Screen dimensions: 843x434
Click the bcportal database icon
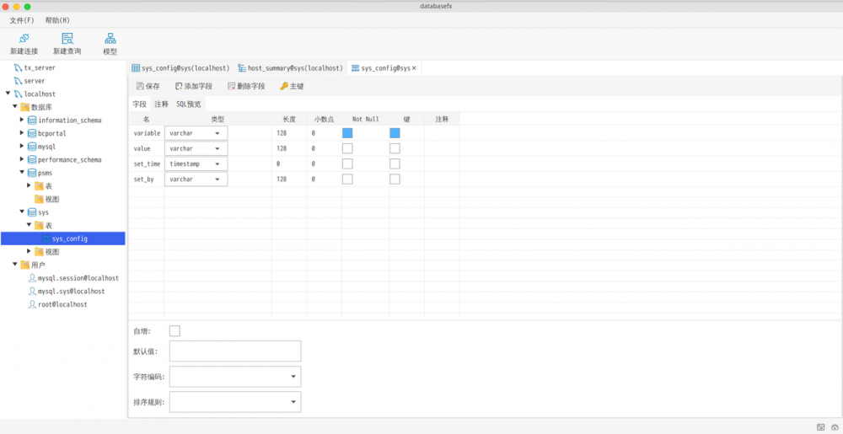[x=32, y=133]
